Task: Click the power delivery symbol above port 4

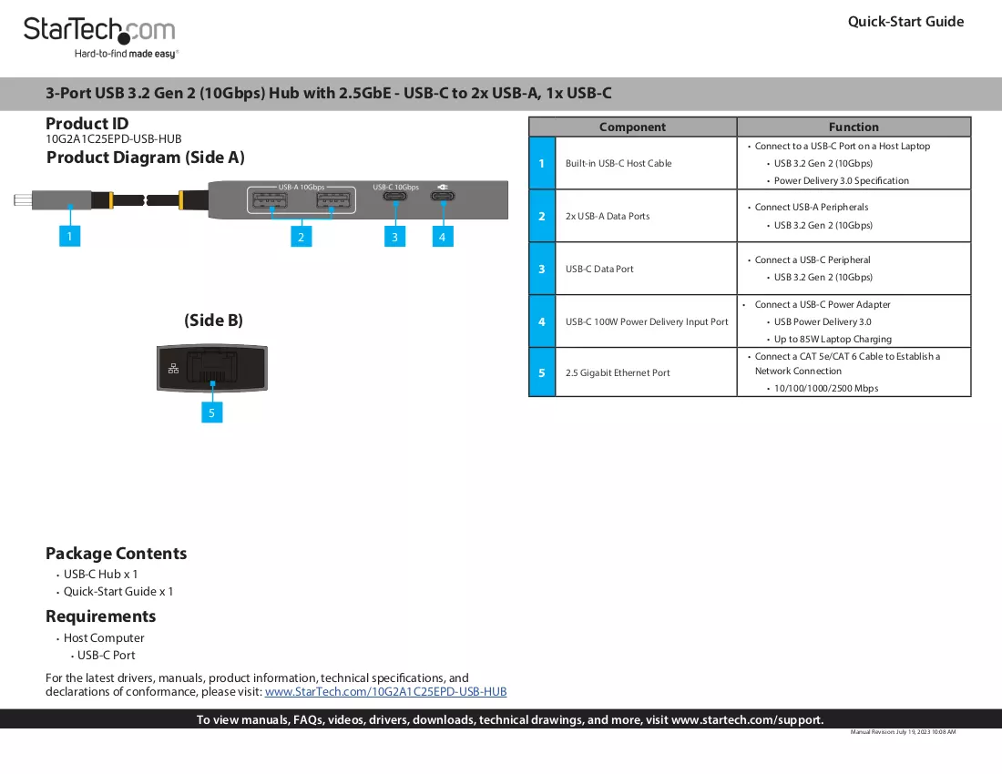Action: [x=442, y=187]
